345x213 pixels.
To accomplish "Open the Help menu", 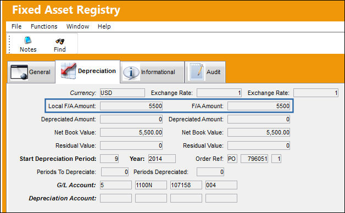I will coord(104,26).
